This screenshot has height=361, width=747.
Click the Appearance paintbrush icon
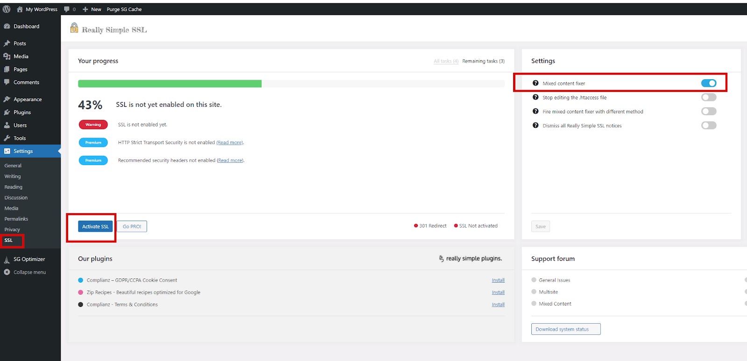tap(7, 99)
